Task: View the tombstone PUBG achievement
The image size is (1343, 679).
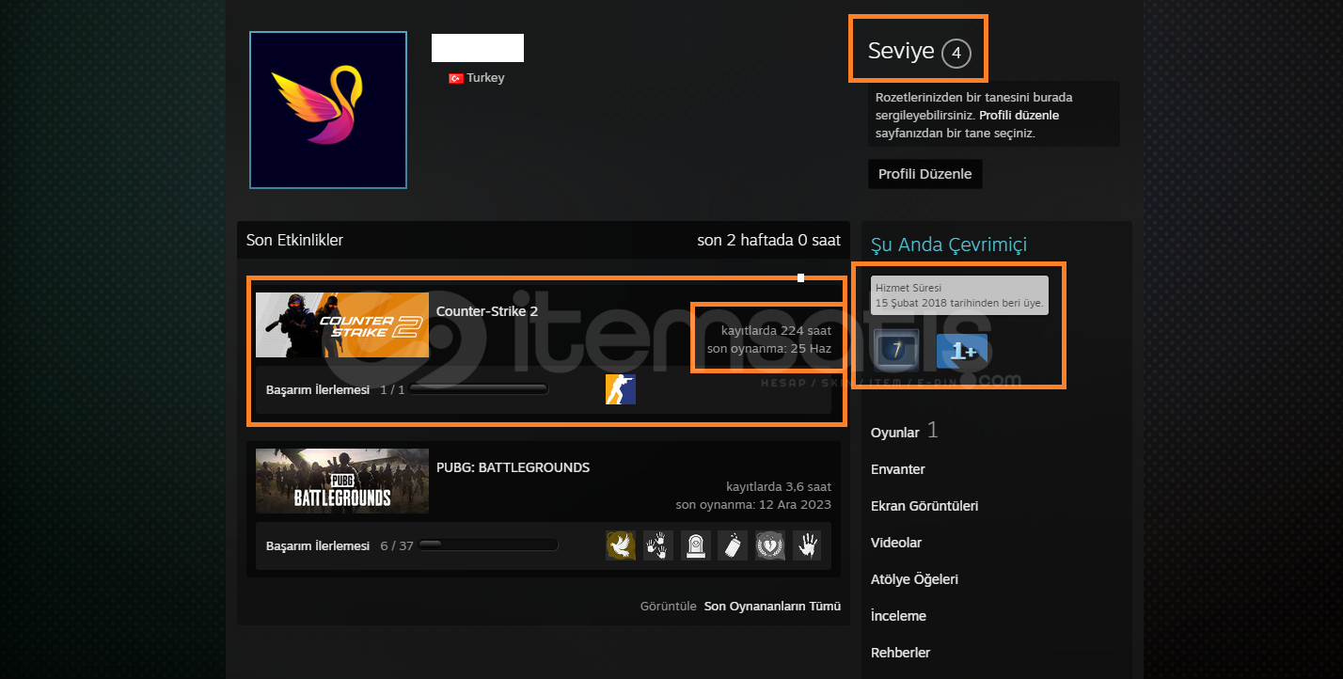Action: 696,545
